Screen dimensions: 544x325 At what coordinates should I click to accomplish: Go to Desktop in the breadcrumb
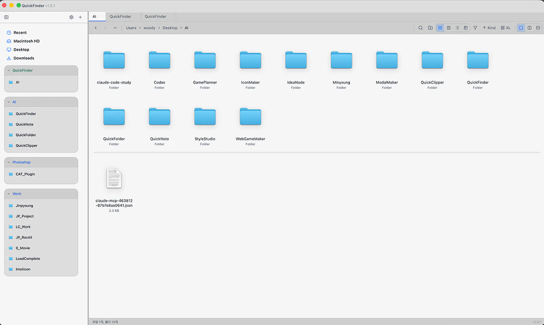point(170,28)
